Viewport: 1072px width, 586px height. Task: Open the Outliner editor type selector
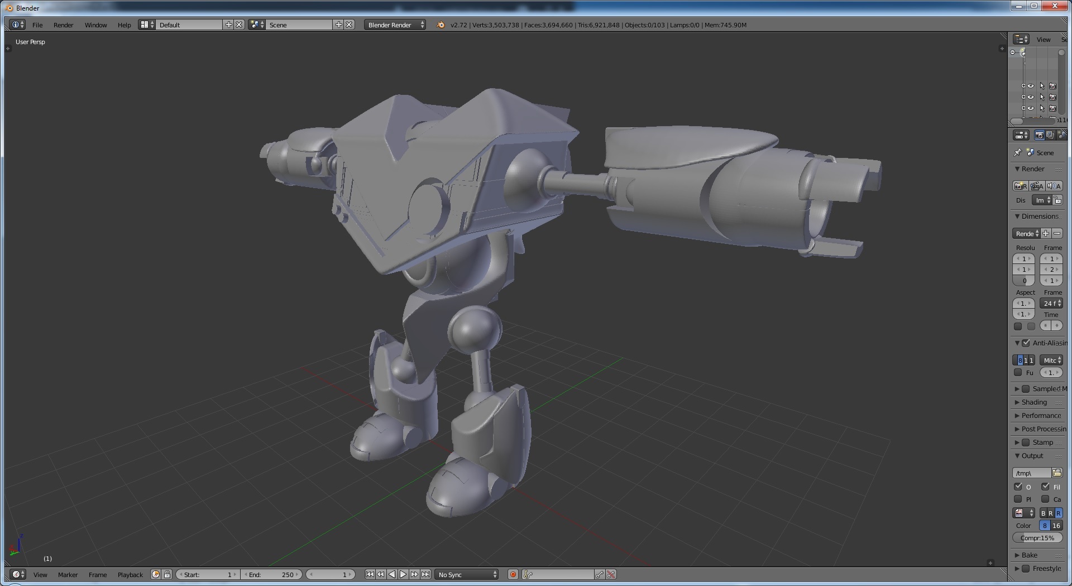coord(1021,39)
